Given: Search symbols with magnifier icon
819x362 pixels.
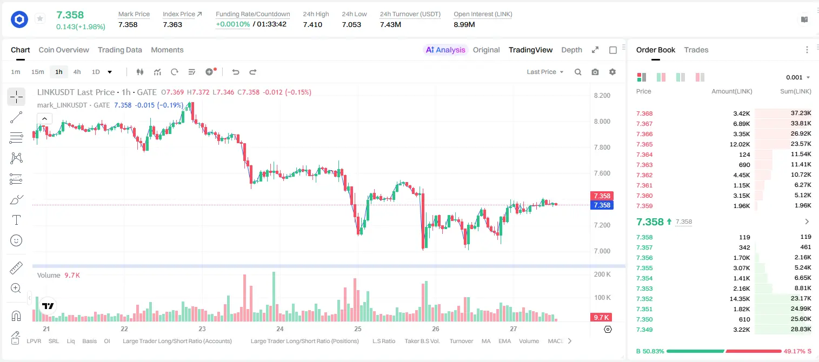Looking at the screenshot, I should pos(578,72).
